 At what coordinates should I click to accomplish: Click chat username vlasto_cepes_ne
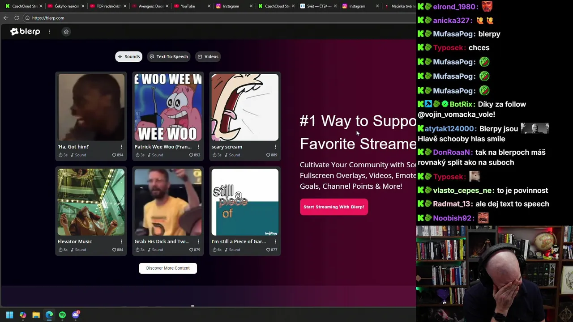pyautogui.click(x=463, y=191)
